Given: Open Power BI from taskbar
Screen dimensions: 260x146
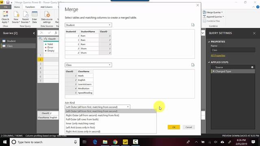Looking at the screenshot, I should [x=126, y=142].
